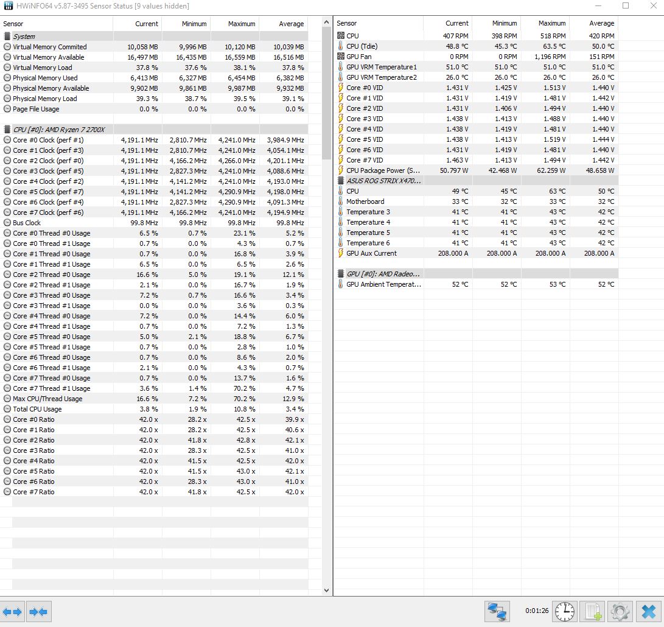Select the Max CPU/Thread Usage row
This screenshot has width=664, height=627.
(x=154, y=399)
